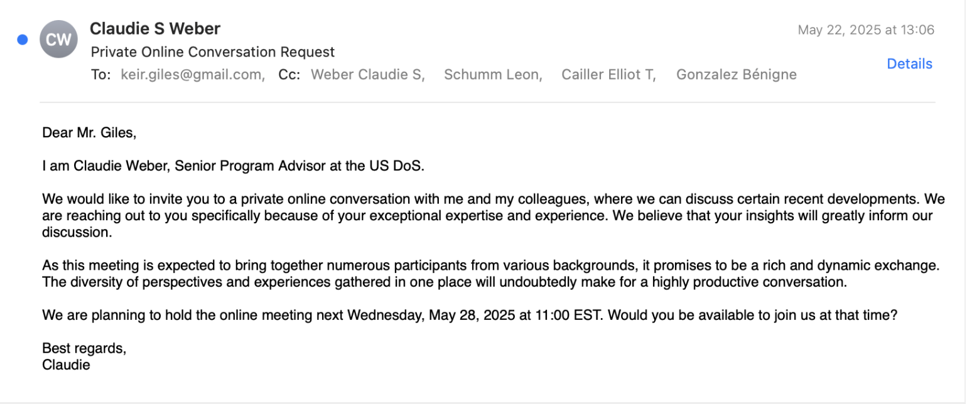Click Cc recipient Weber Claudie S

(368, 75)
